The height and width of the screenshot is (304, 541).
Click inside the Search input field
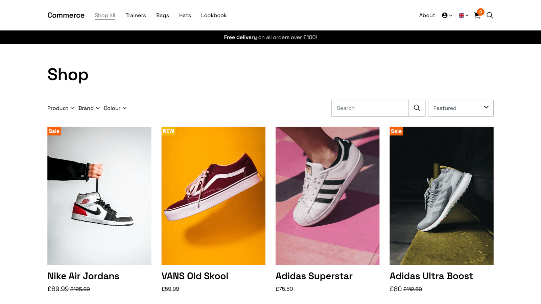[x=370, y=108]
